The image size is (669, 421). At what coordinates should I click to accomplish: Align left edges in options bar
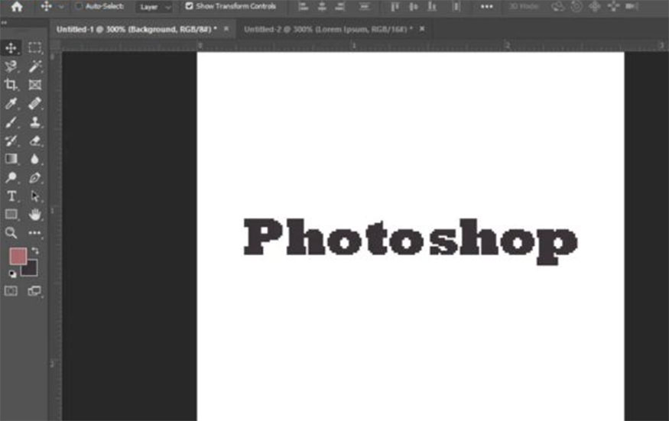coord(304,6)
